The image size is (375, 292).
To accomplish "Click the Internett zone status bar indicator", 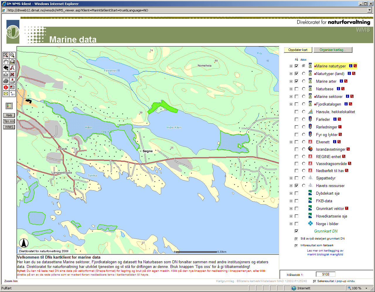I will [x=301, y=288].
